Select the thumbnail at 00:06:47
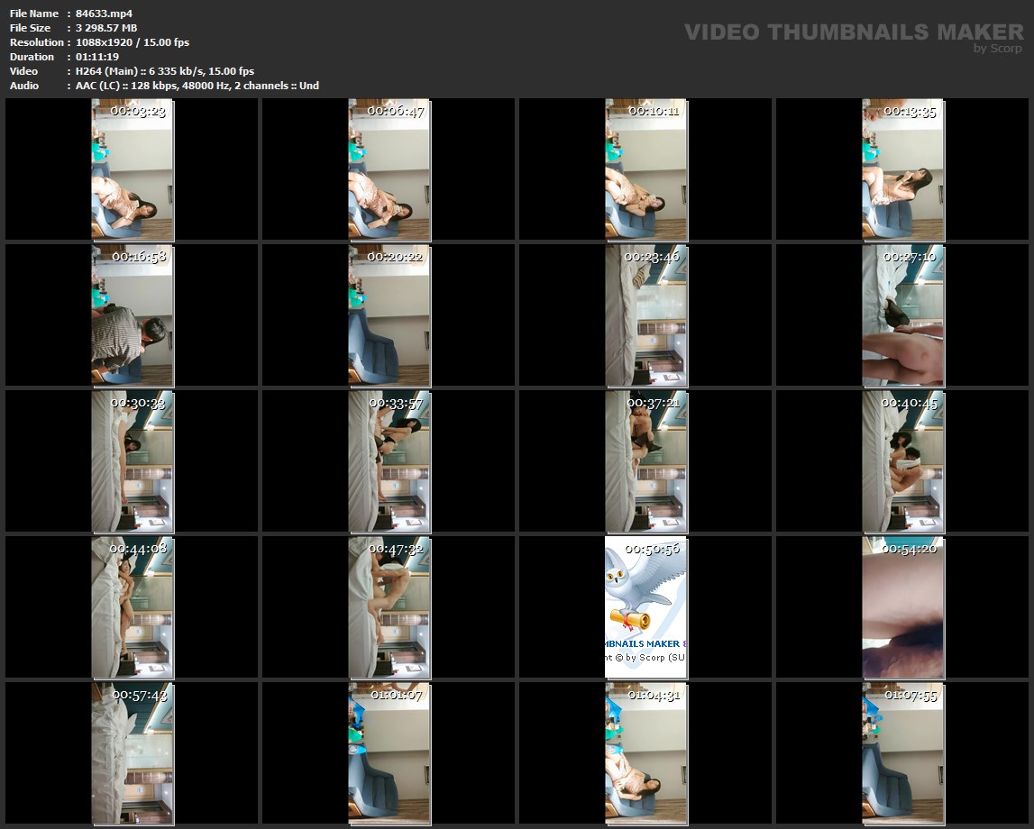The image size is (1034, 829). pyautogui.click(x=389, y=169)
